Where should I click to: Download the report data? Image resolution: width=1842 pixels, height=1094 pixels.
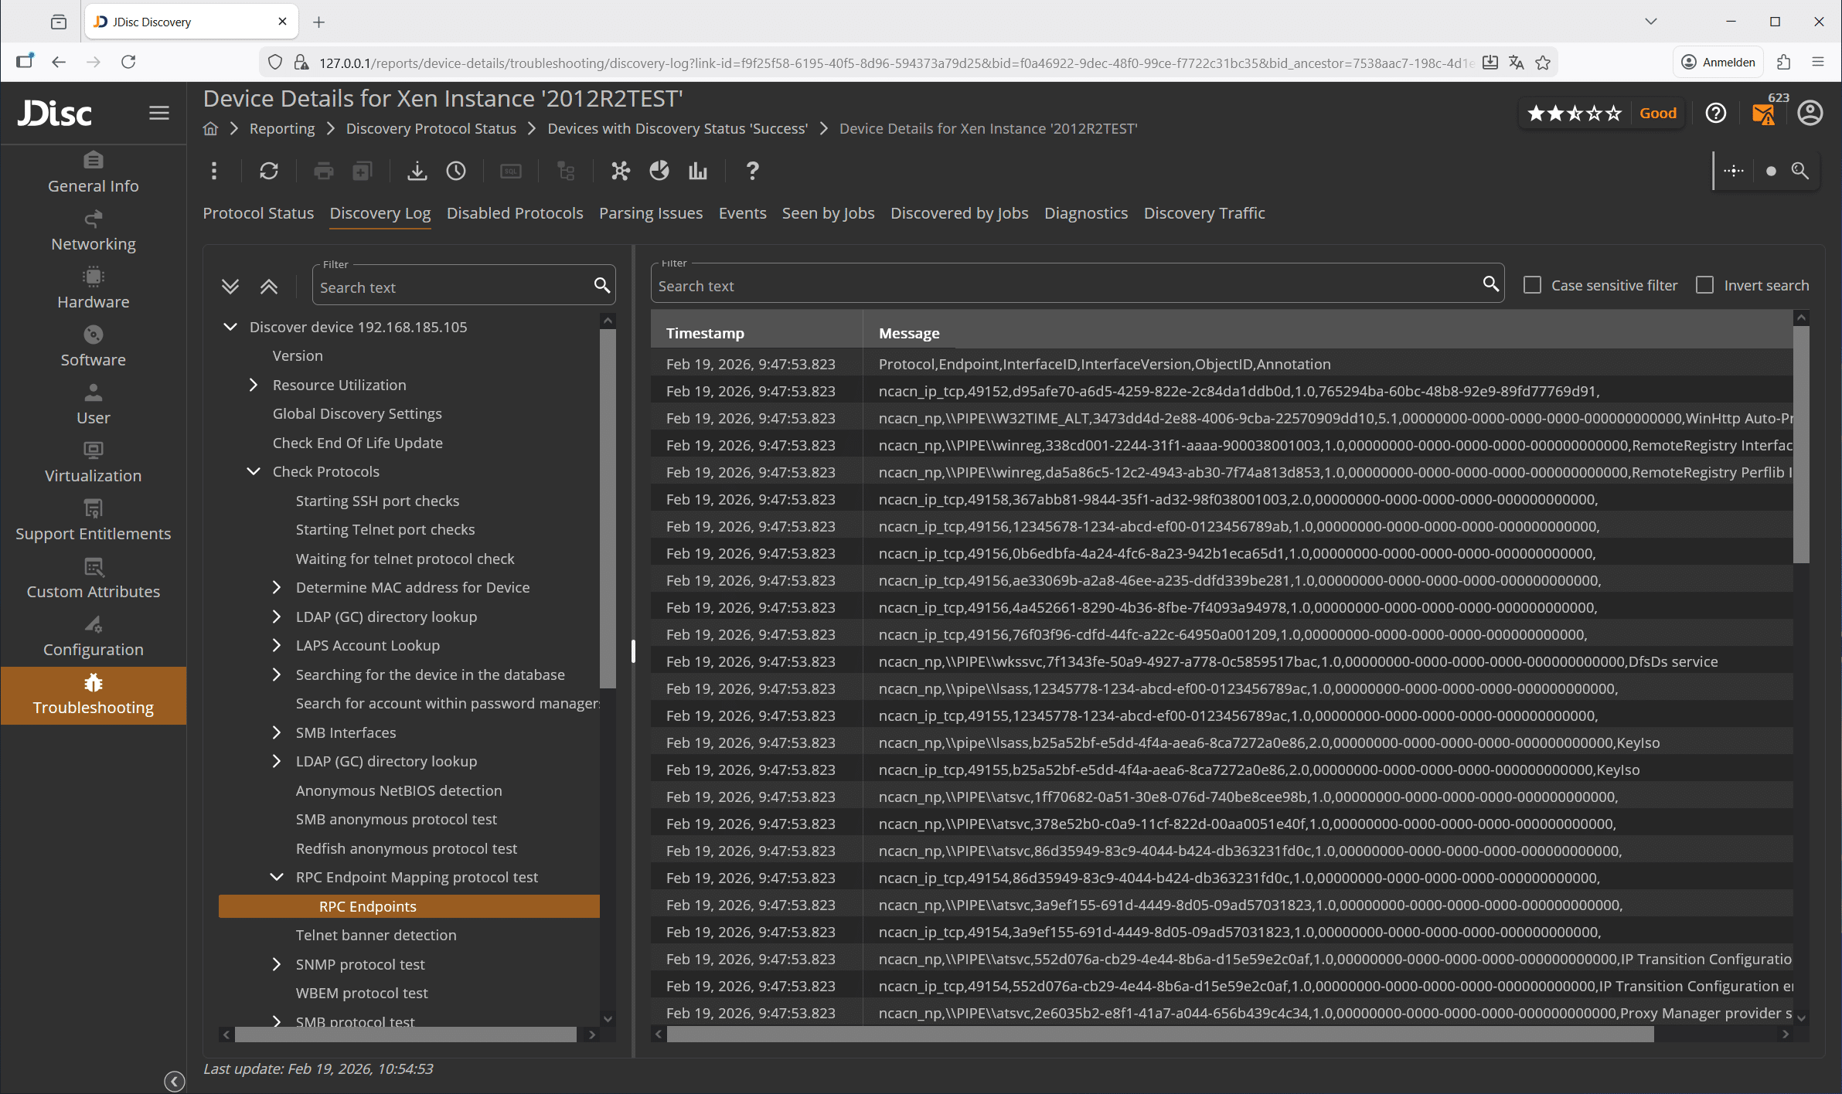point(417,171)
